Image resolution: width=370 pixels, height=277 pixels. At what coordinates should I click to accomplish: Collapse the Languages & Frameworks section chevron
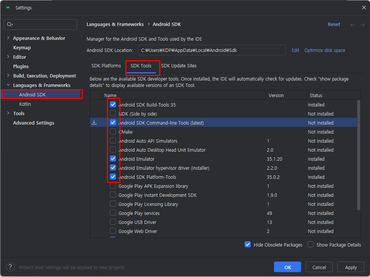8,85
